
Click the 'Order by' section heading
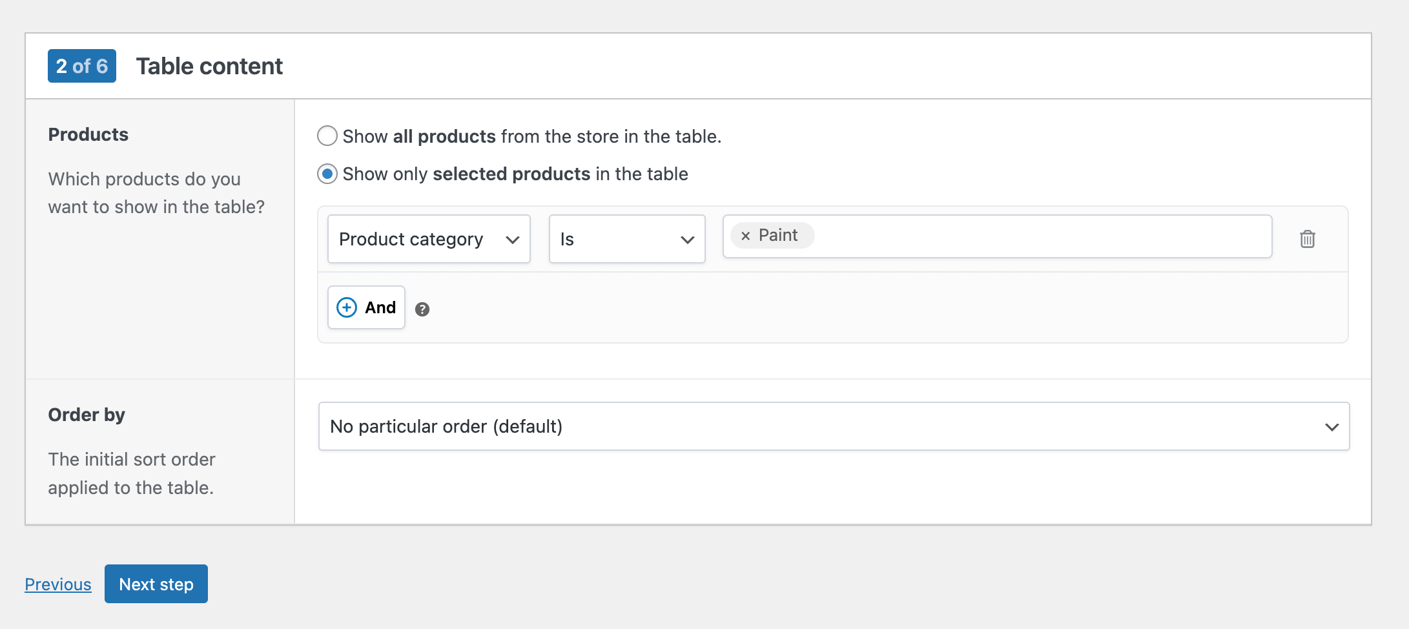tap(87, 415)
